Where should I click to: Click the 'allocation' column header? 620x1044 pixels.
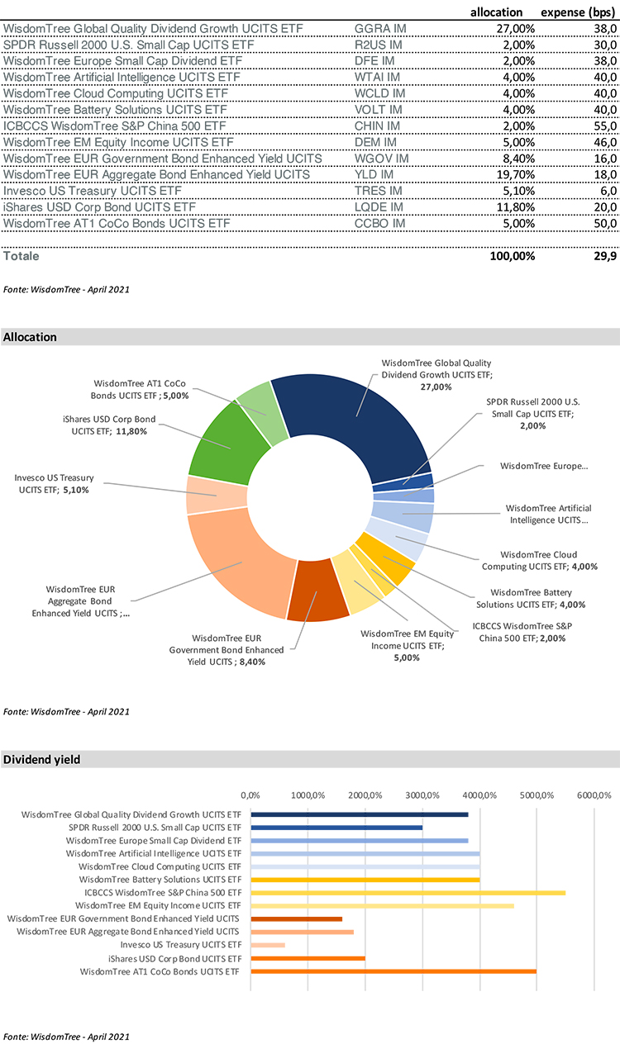(x=496, y=12)
